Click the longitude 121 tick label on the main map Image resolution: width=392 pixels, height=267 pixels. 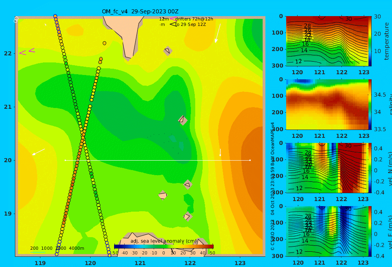click(140, 263)
